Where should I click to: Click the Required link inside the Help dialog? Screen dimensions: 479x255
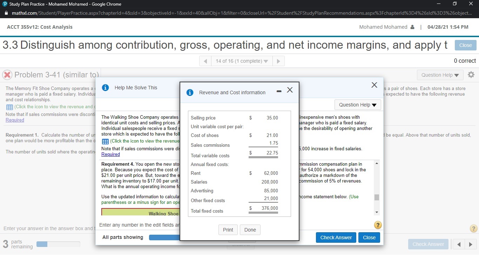(x=110, y=154)
